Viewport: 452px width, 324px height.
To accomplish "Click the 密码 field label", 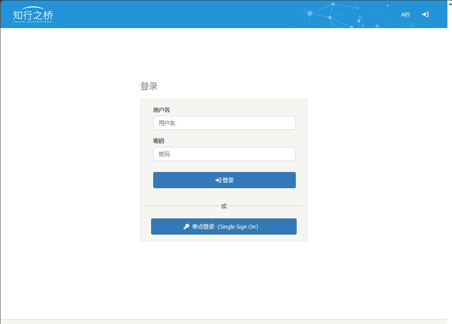I will tap(158, 140).
